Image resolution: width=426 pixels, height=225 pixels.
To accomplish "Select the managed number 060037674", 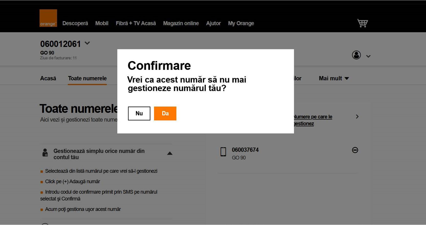I will 245,150.
